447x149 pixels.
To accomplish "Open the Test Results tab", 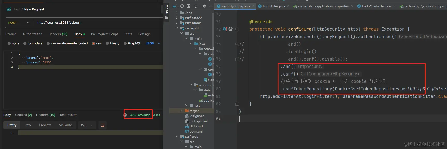I will coord(68,115).
